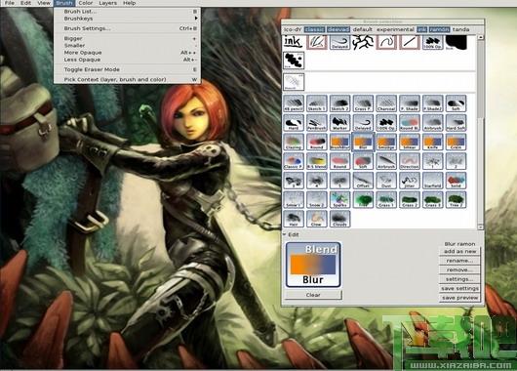This screenshot has height=371, width=517.
Task: Click the Clear button under preview
Action: [313, 295]
